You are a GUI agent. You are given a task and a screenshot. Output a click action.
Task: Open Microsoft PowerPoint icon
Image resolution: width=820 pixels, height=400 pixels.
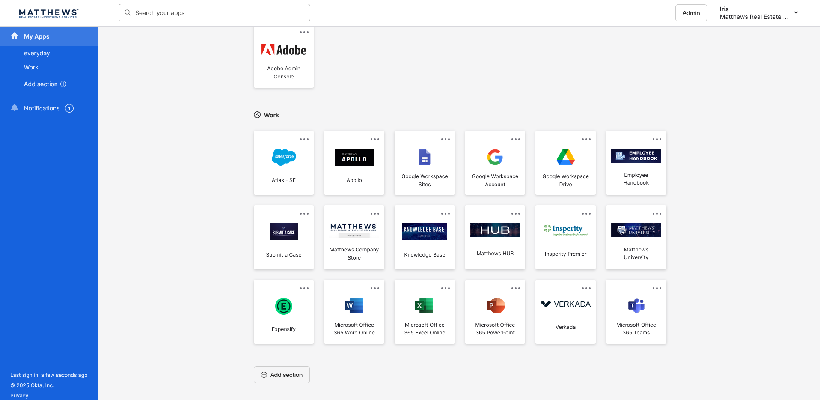[496, 305]
